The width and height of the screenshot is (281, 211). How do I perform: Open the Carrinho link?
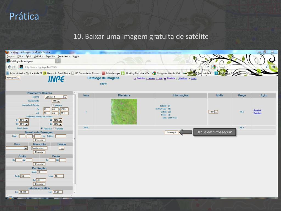tap(171, 78)
